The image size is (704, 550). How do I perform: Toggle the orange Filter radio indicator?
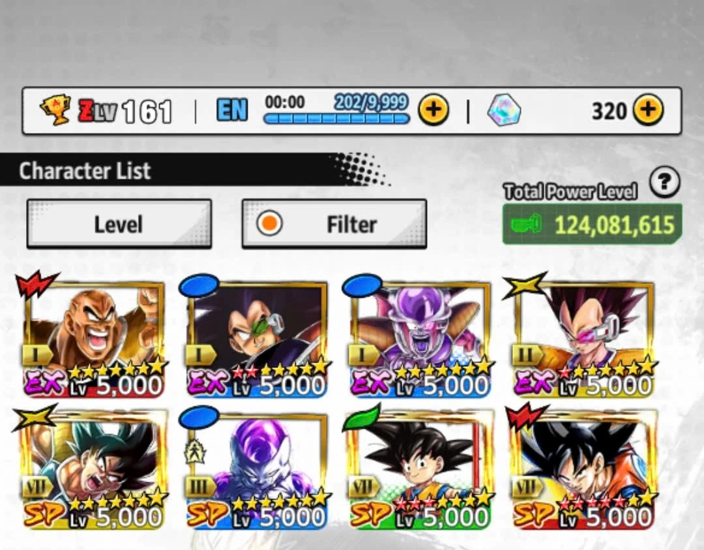[x=269, y=224]
